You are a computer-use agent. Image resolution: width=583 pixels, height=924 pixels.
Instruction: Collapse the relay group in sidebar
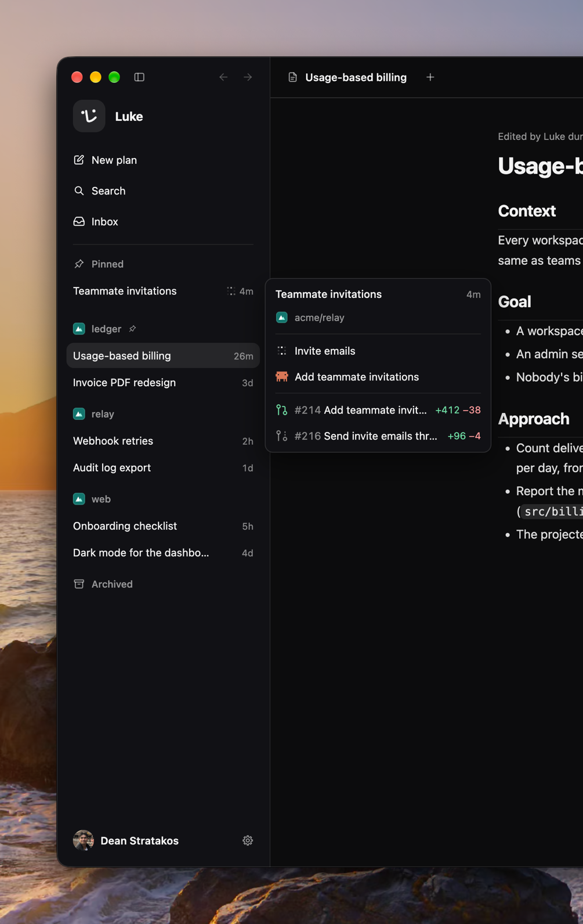pos(103,414)
